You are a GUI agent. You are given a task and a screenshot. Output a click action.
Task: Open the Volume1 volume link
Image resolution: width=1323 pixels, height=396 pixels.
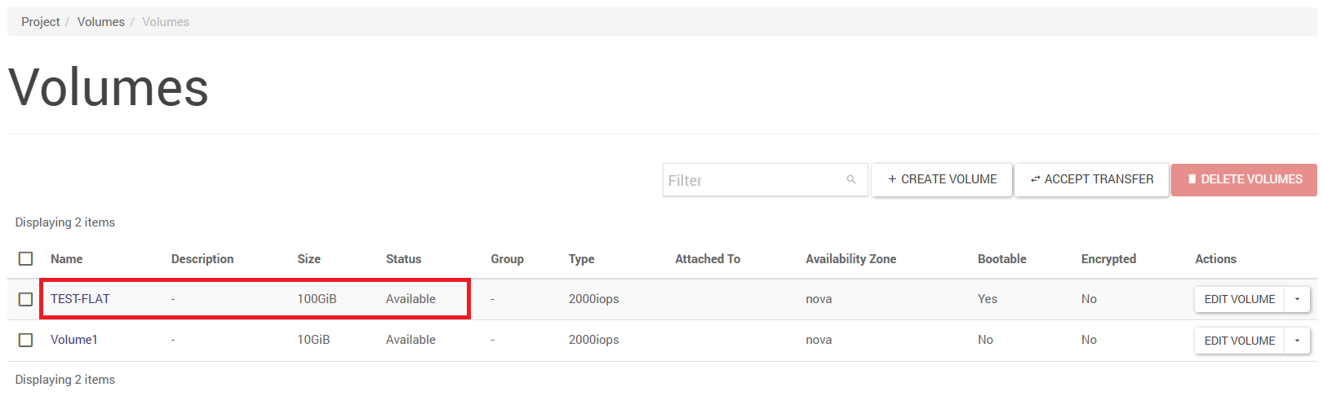[x=74, y=340]
